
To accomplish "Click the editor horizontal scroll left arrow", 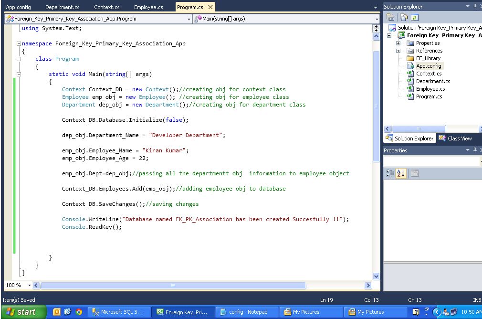I will tap(36, 286).
